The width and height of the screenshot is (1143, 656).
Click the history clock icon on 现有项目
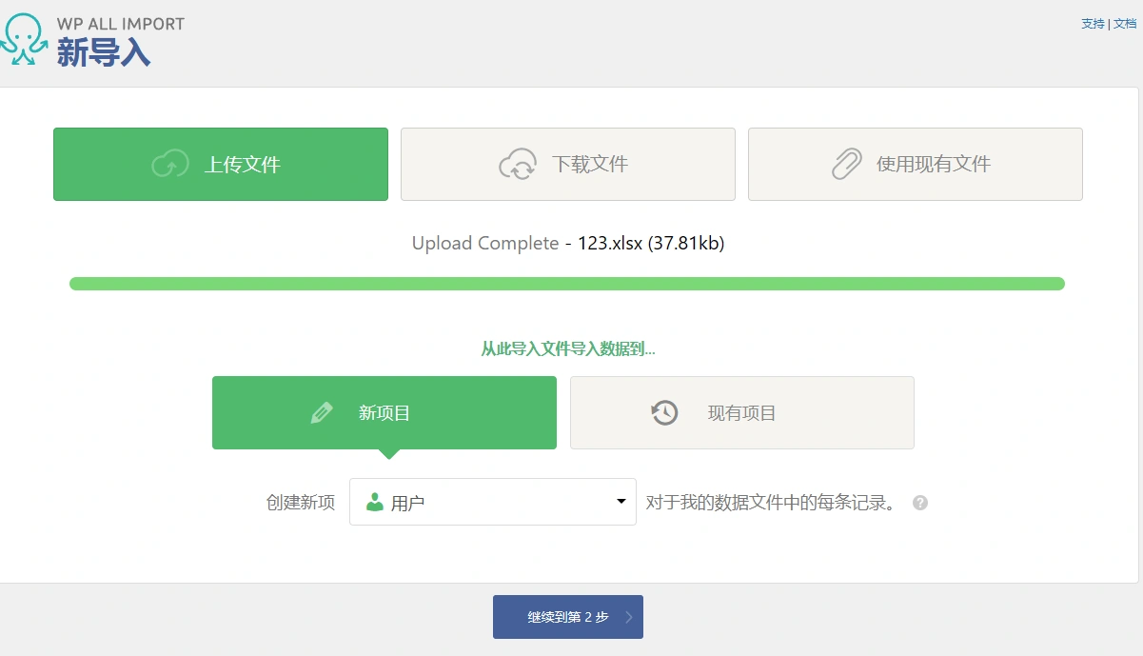(x=663, y=412)
